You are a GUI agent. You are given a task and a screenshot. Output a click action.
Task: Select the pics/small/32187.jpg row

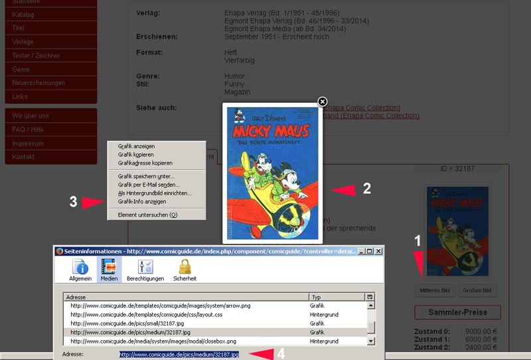[x=215, y=323]
